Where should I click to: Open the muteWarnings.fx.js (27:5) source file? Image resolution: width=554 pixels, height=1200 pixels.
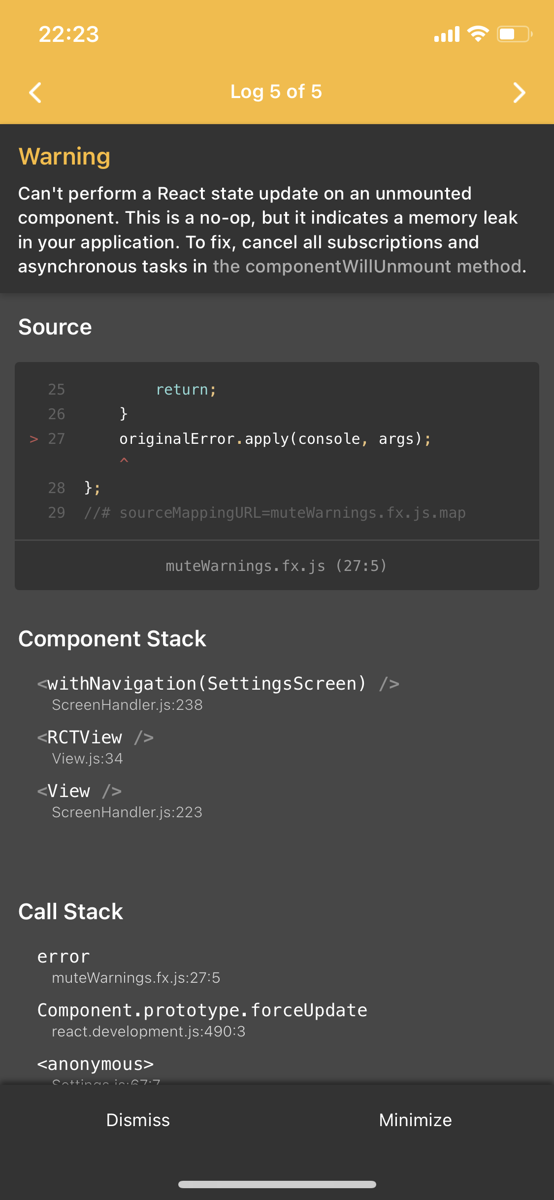tap(276, 566)
